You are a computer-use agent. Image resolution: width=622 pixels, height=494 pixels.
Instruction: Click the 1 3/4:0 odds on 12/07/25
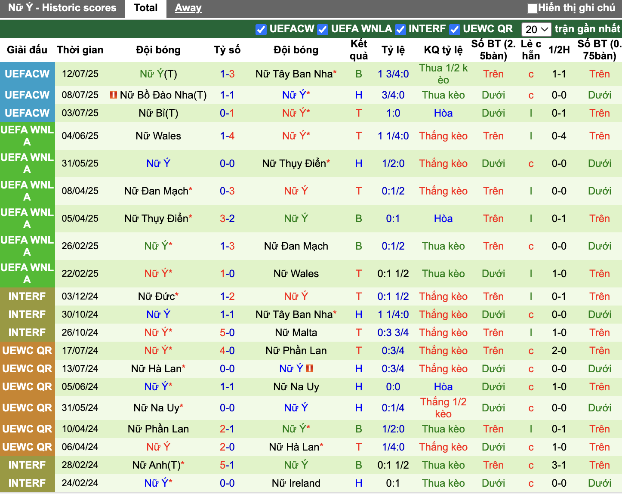[393, 74]
